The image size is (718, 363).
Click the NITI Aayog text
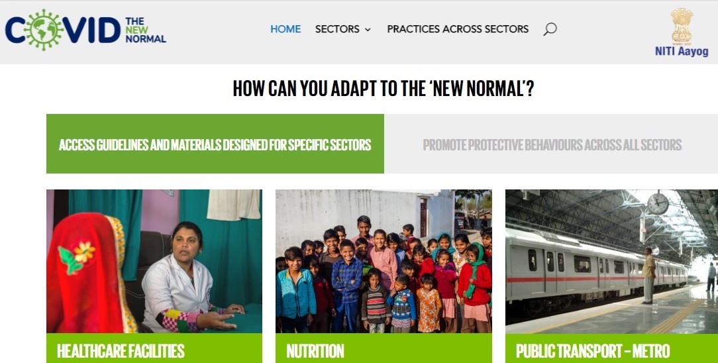point(682,51)
